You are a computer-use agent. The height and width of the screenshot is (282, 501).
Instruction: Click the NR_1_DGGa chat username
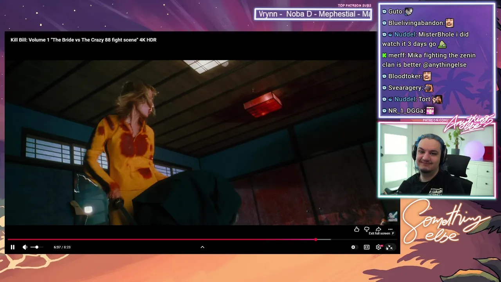point(406,111)
